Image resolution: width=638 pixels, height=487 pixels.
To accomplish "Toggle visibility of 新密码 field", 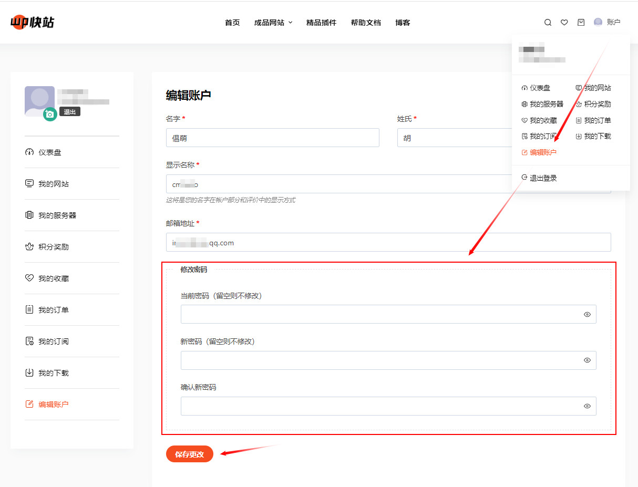I will (587, 360).
